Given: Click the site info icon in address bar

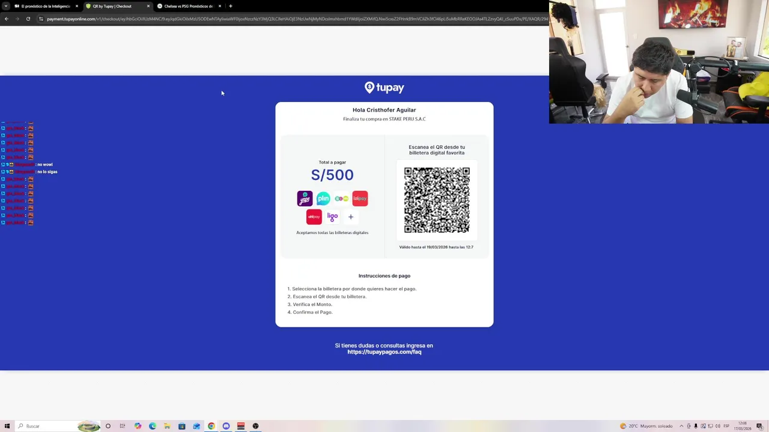Looking at the screenshot, I should 41,19.
